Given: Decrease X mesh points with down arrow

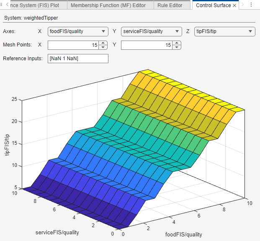Looking at the screenshot, I should (103, 47).
